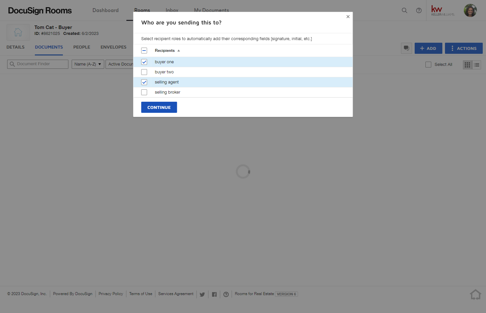Open the Services Agreement link
Screen dimensions: 486x313
pos(176,294)
